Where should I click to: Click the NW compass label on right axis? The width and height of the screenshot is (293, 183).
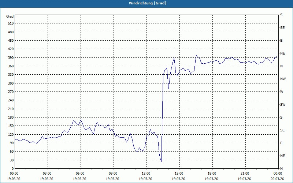(283, 79)
